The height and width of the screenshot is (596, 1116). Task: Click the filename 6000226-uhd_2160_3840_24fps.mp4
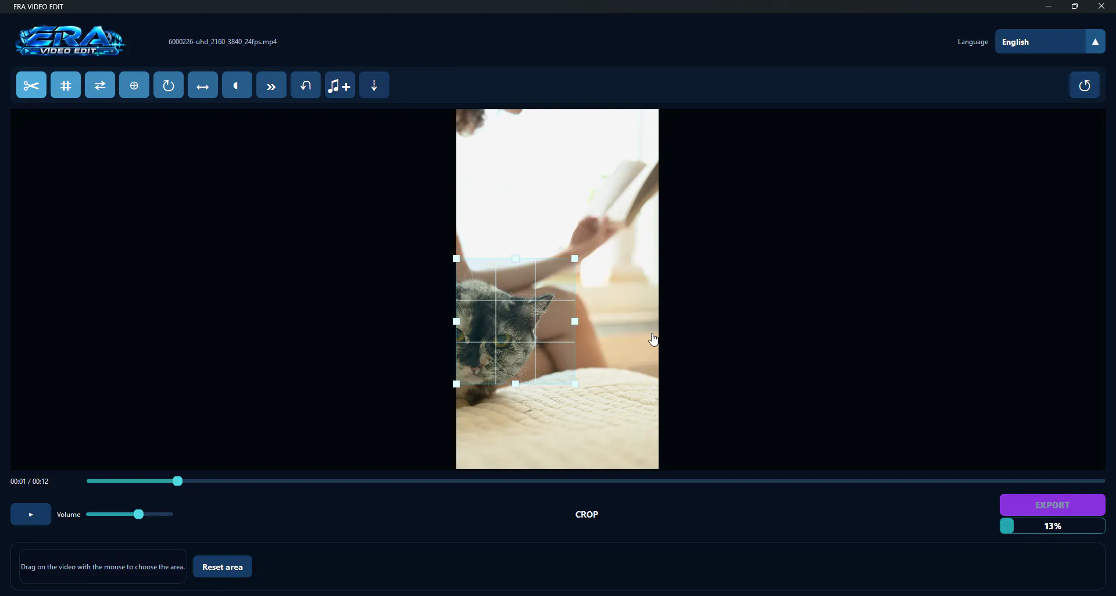click(x=223, y=42)
